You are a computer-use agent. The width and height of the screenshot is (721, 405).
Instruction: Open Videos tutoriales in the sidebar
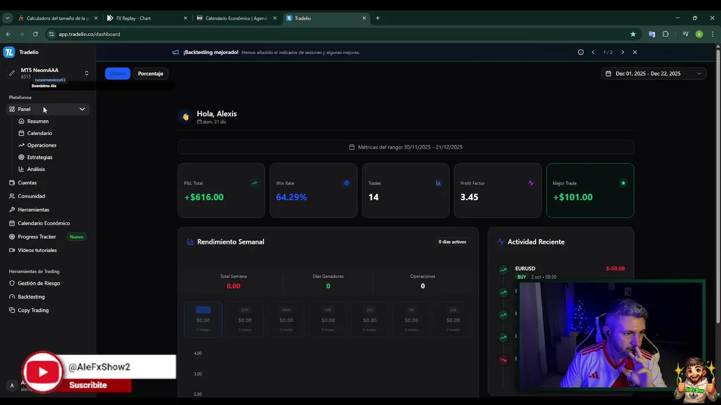[37, 250]
